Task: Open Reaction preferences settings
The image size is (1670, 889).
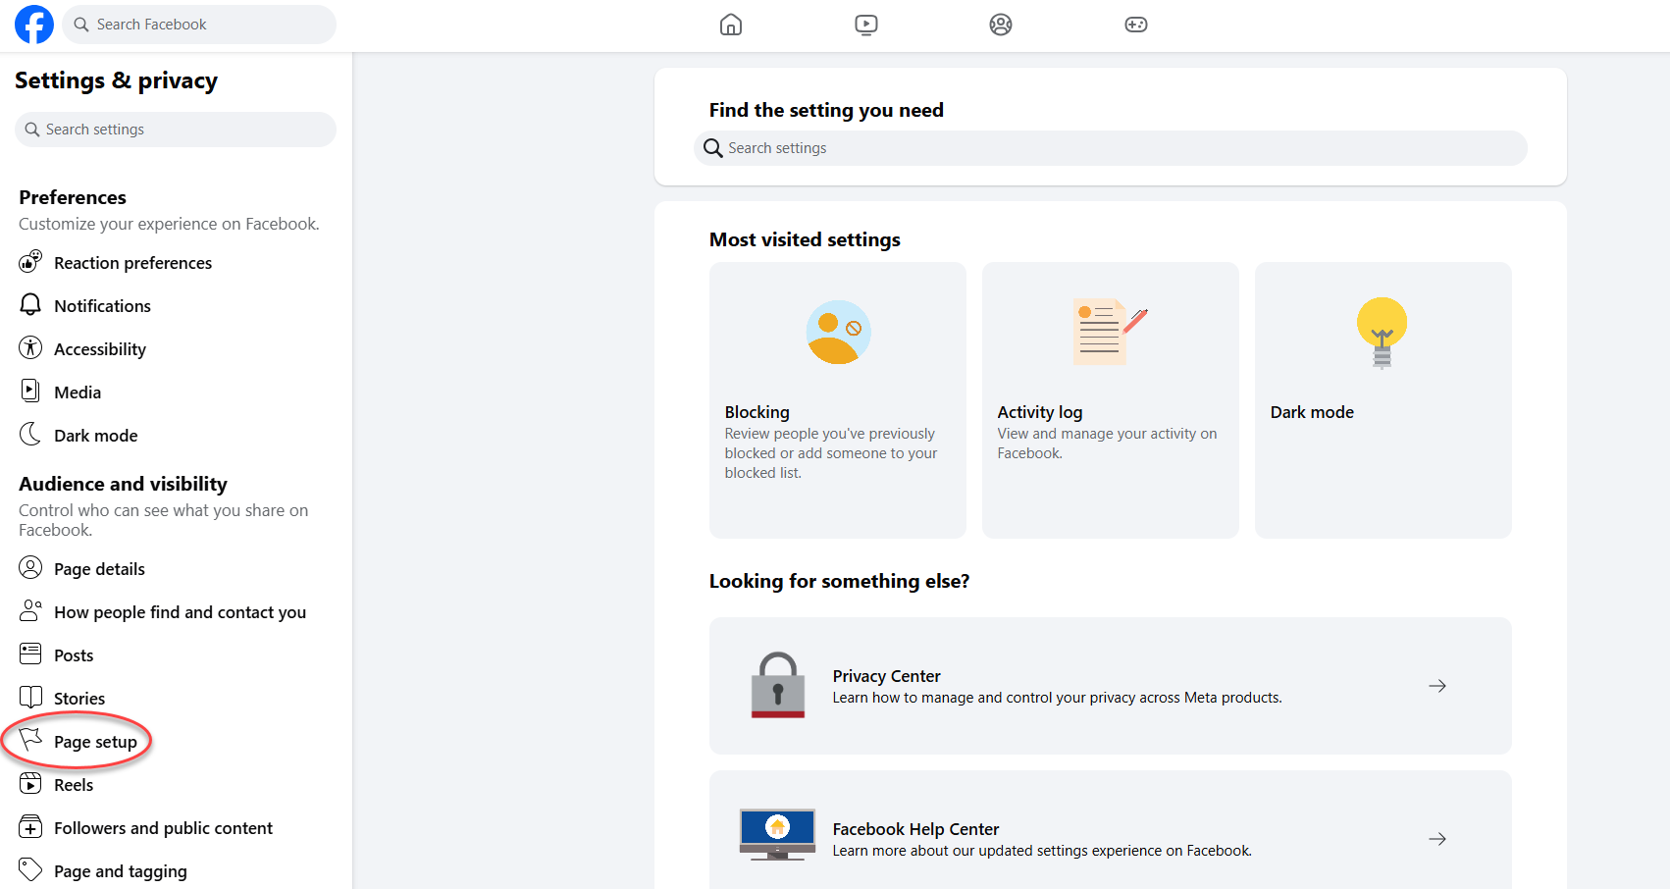Action: point(132,263)
